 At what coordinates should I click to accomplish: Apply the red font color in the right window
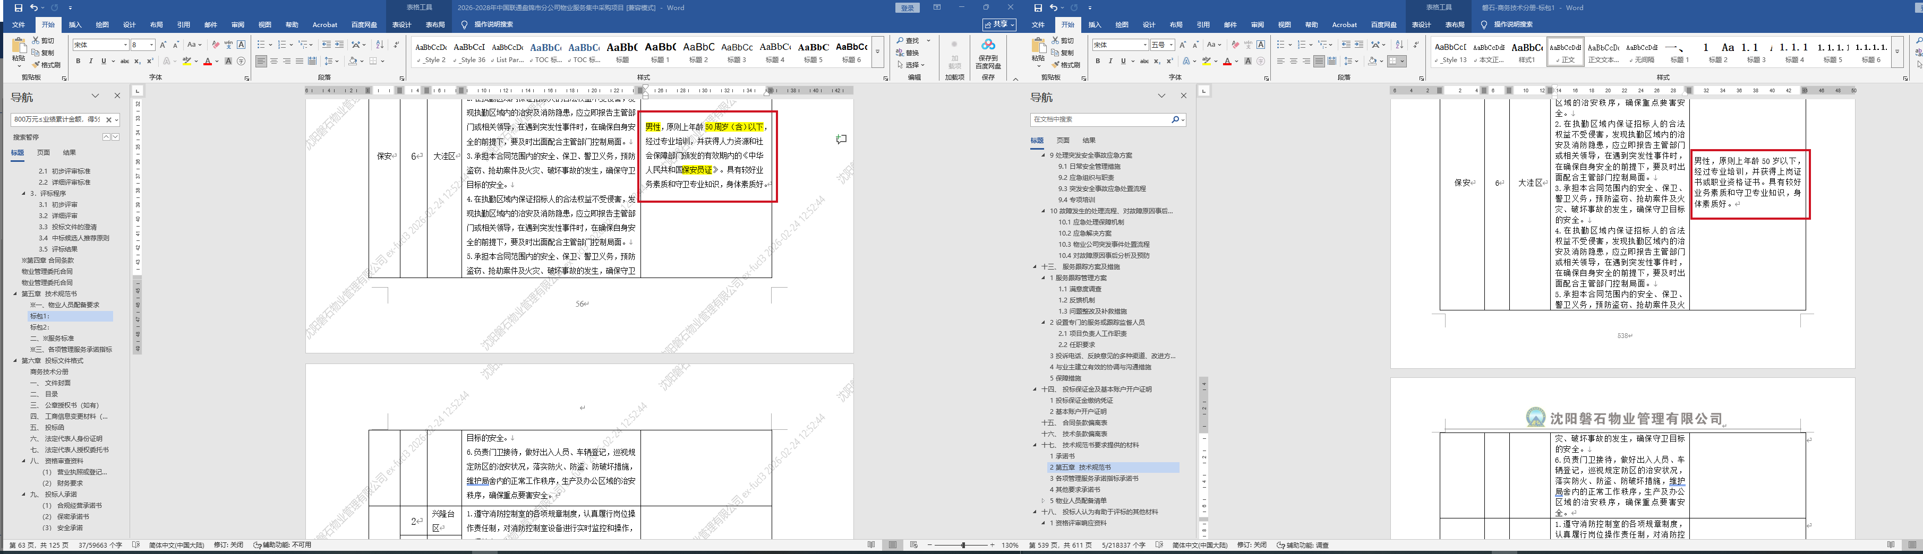coord(1227,61)
